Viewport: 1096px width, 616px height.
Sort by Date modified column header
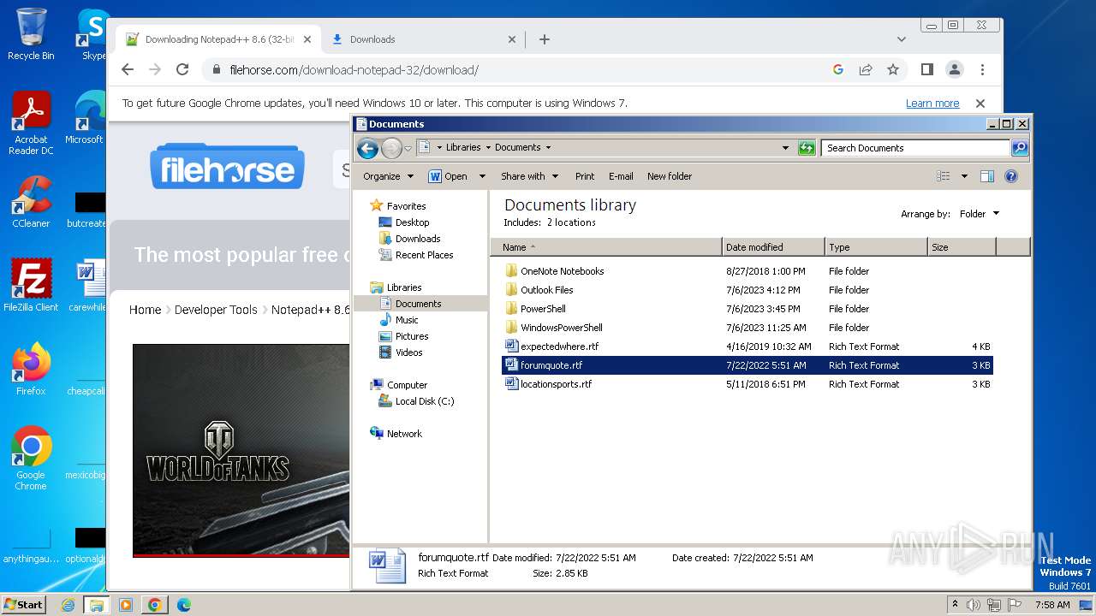773,247
